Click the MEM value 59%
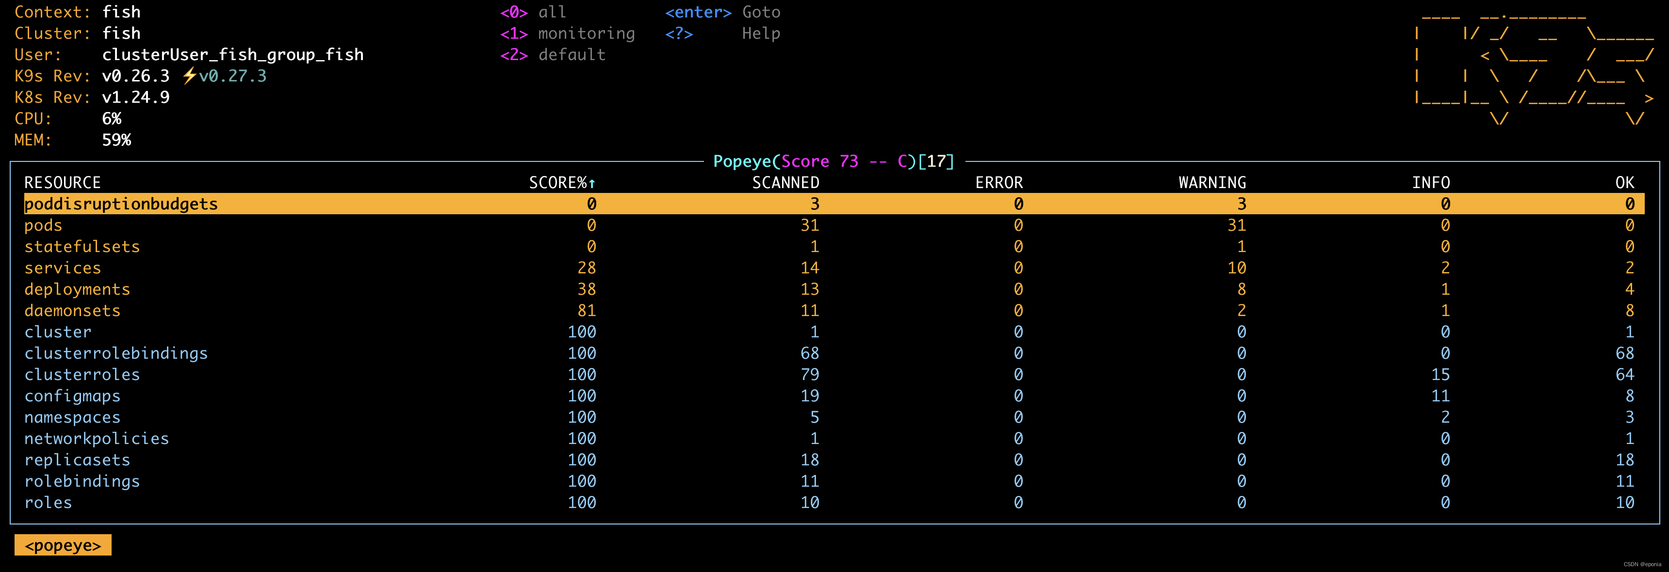 point(116,141)
